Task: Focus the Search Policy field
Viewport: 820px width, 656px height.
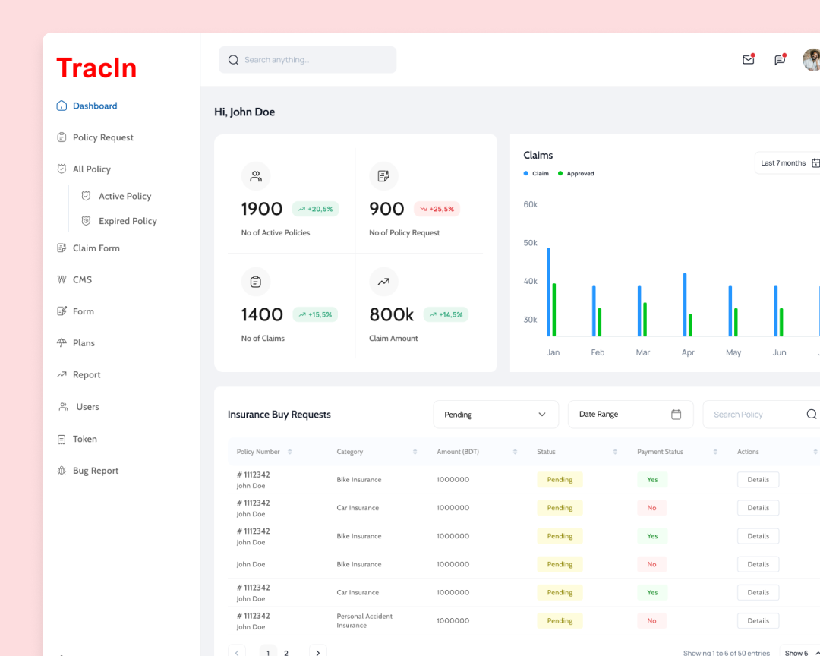Action: tap(762, 415)
